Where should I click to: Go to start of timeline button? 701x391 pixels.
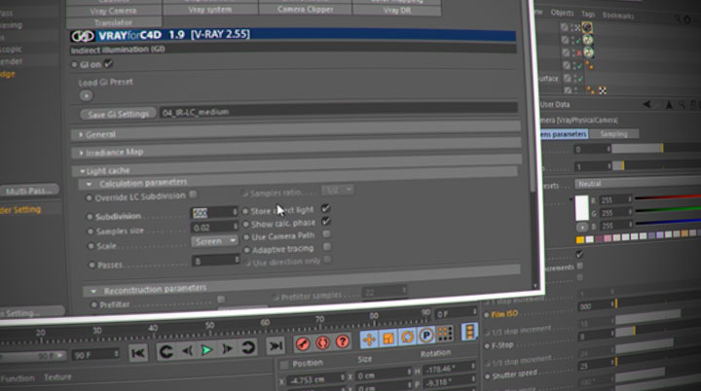(138, 353)
